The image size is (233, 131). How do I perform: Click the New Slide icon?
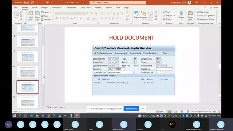coord(31,13)
